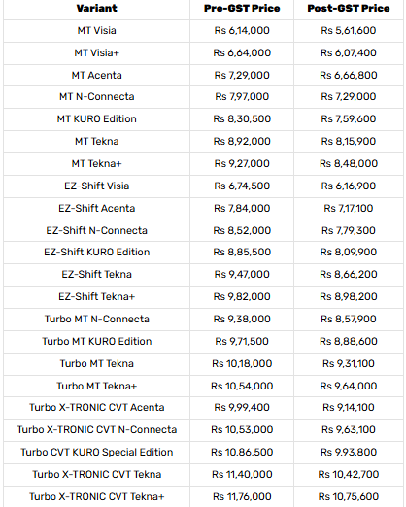Select the MT Visia variant cell
Image resolution: width=406 pixels, height=507 pixels.
[x=96, y=31]
